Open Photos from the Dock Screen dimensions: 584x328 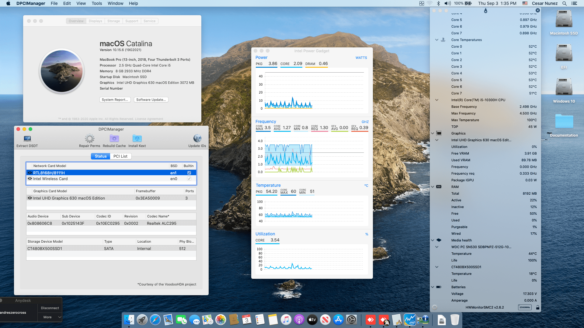[221, 319]
